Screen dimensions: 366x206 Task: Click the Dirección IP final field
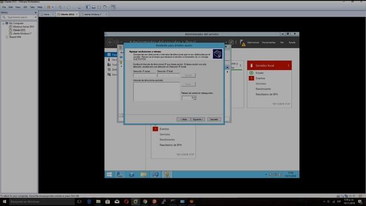point(169,76)
